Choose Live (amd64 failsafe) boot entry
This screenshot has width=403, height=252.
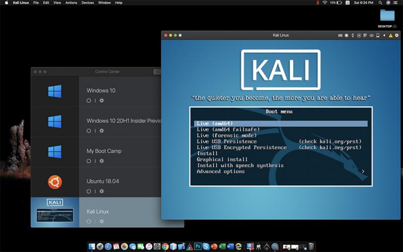click(x=228, y=130)
